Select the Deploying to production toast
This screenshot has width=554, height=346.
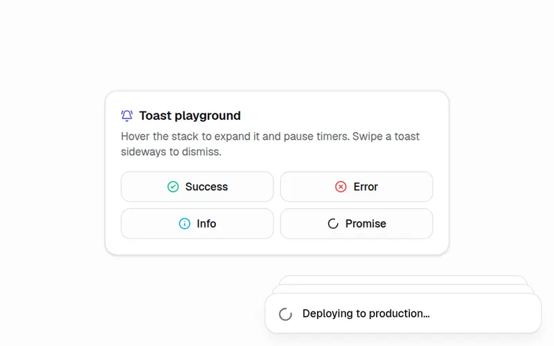coord(403,313)
